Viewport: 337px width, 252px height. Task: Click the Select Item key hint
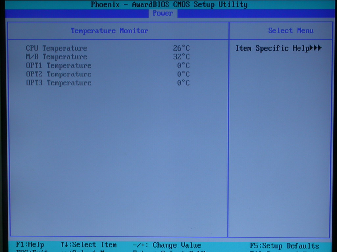[x=89, y=245]
